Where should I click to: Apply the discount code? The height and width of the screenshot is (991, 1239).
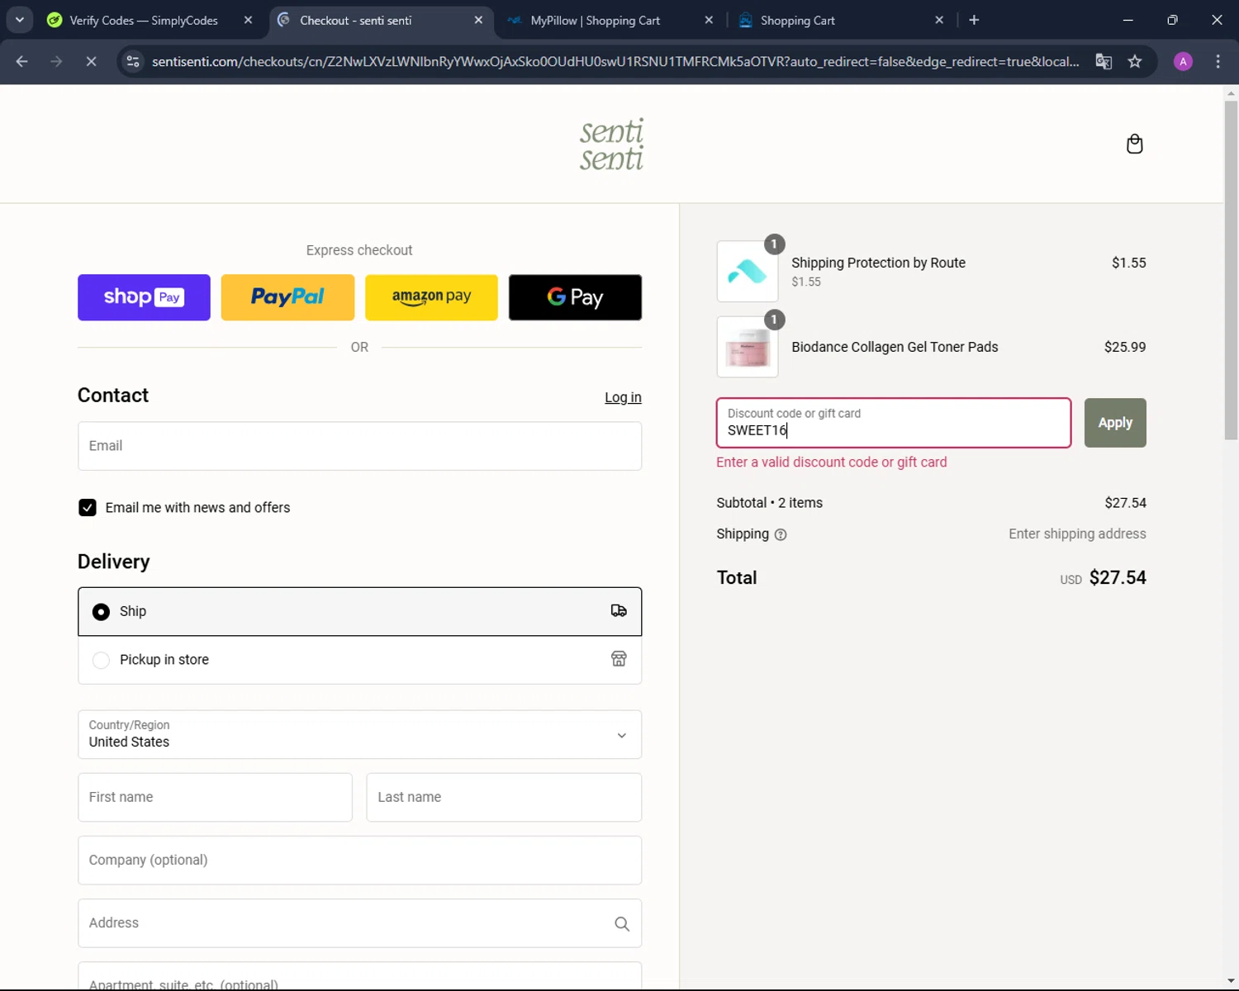(1115, 423)
